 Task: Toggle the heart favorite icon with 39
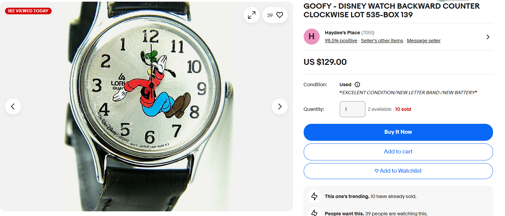(275, 15)
